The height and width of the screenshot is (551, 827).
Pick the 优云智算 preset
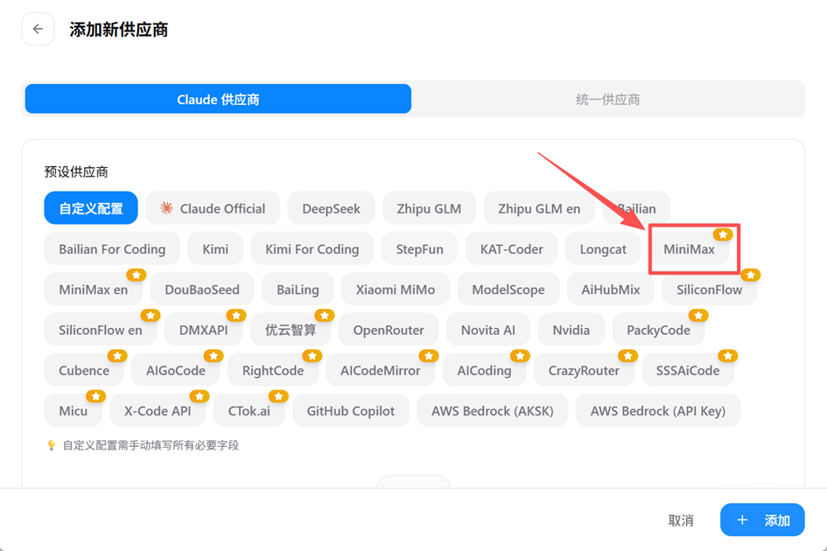290,330
